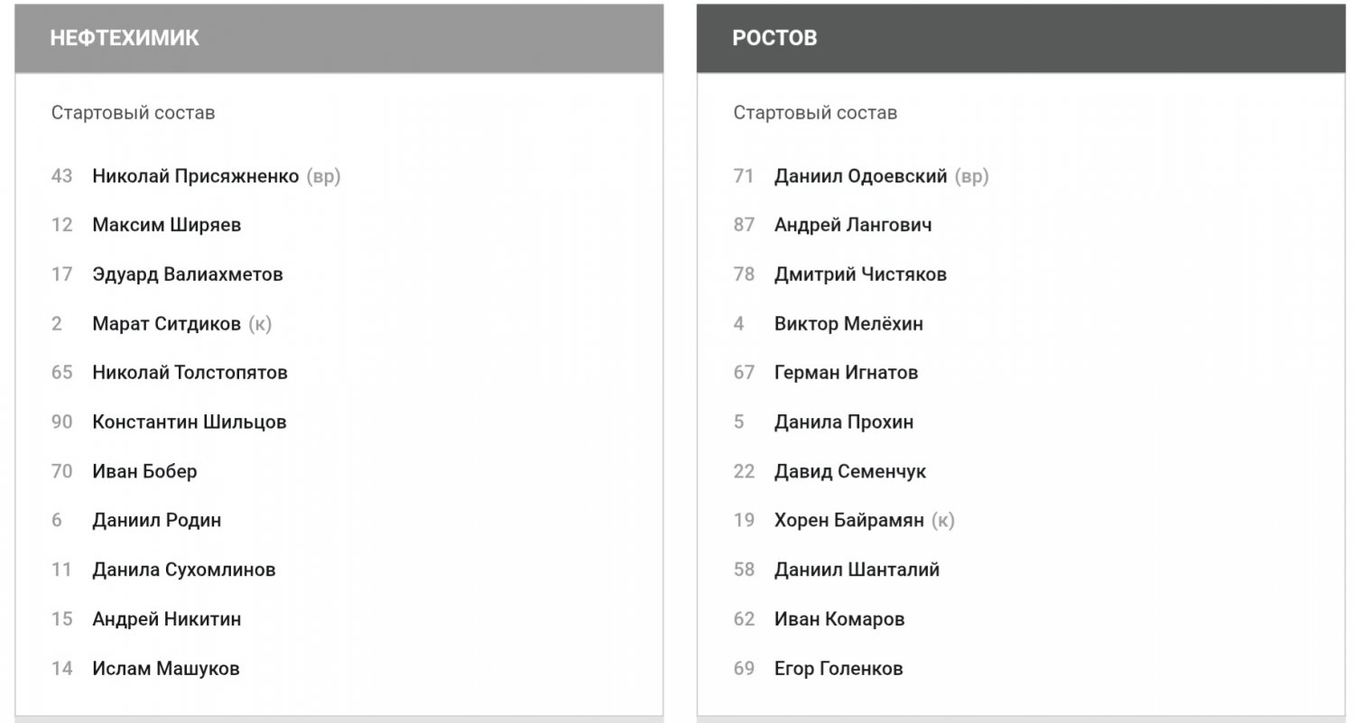1354x723 pixels.
Task: Click Андрей Лангович in Ростов lineup
Action: pyautogui.click(x=853, y=225)
